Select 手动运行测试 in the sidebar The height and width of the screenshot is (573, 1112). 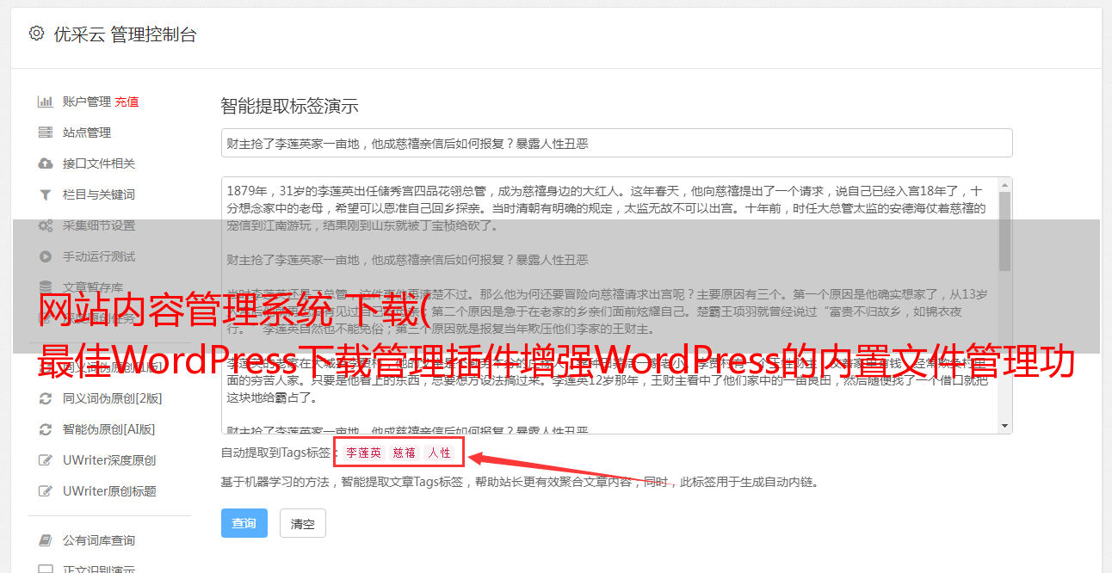[99, 256]
